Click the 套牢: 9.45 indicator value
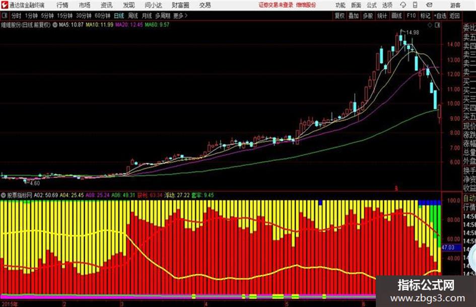The height and width of the screenshot is (307, 476). (202, 195)
